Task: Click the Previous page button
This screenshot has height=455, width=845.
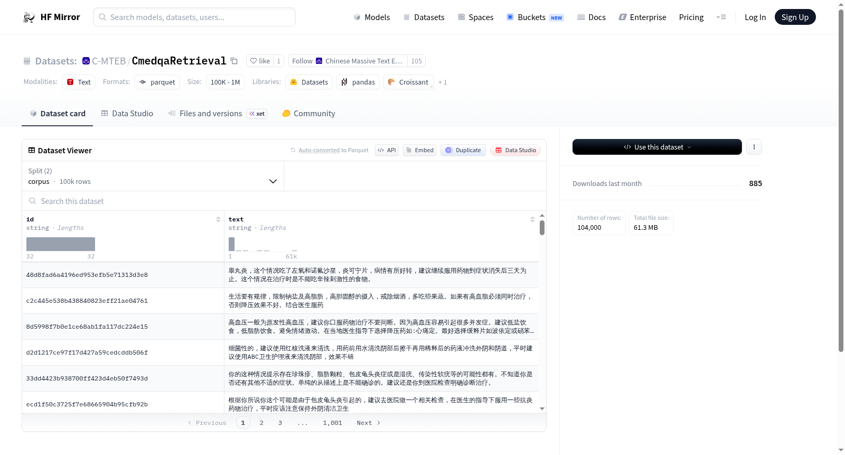Action: (207, 423)
